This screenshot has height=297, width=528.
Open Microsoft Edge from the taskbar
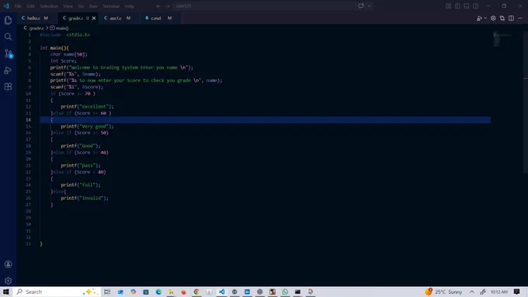(158, 292)
